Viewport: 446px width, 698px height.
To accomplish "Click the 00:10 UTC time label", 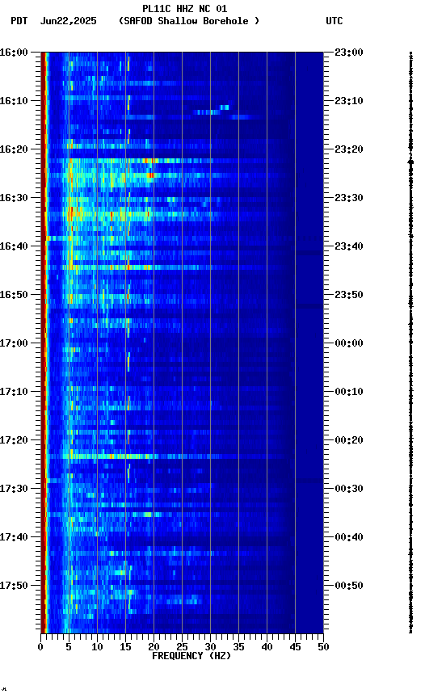I will [349, 392].
